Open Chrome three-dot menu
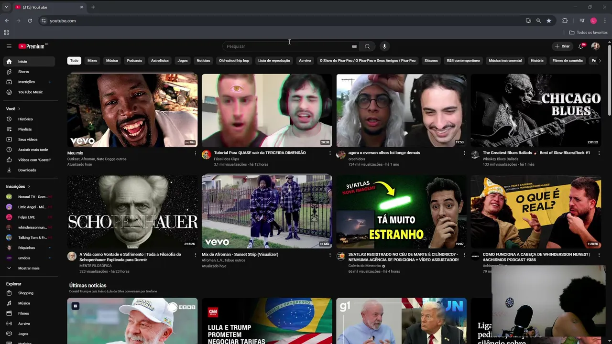 click(x=605, y=21)
